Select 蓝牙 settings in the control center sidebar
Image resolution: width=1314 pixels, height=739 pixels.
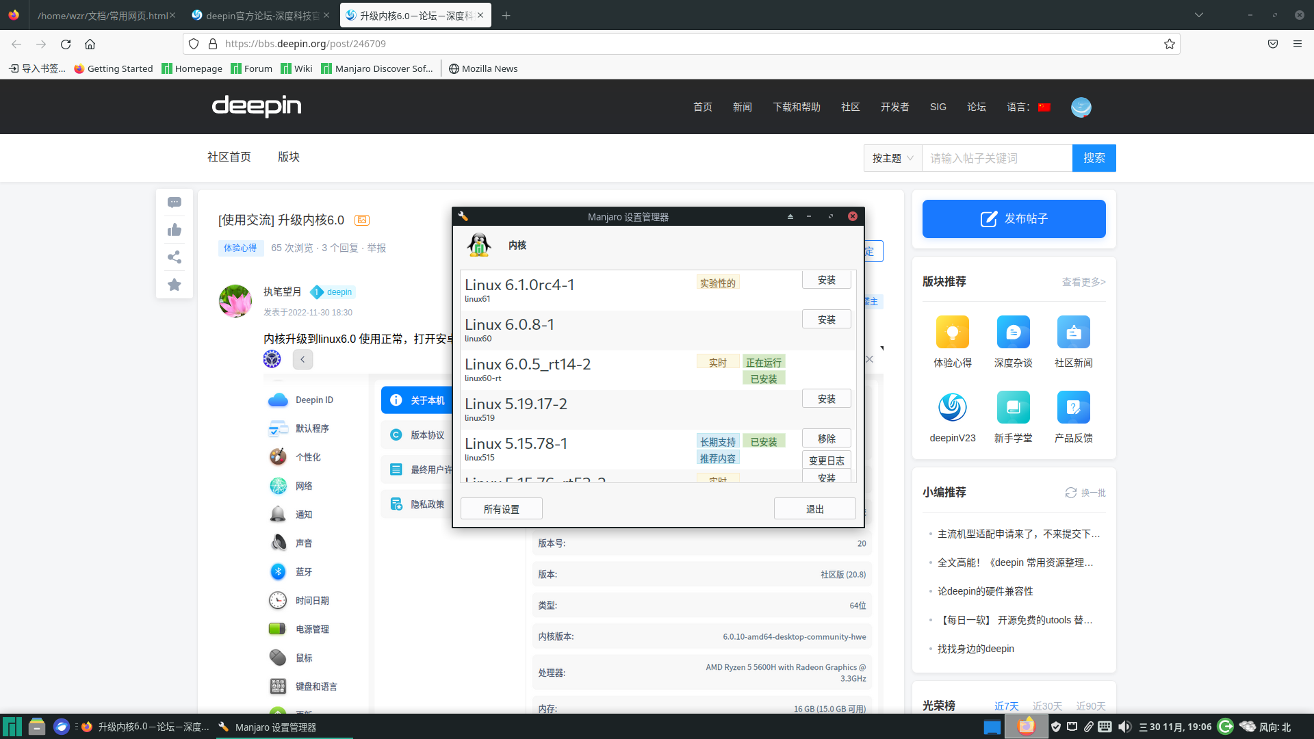(304, 571)
